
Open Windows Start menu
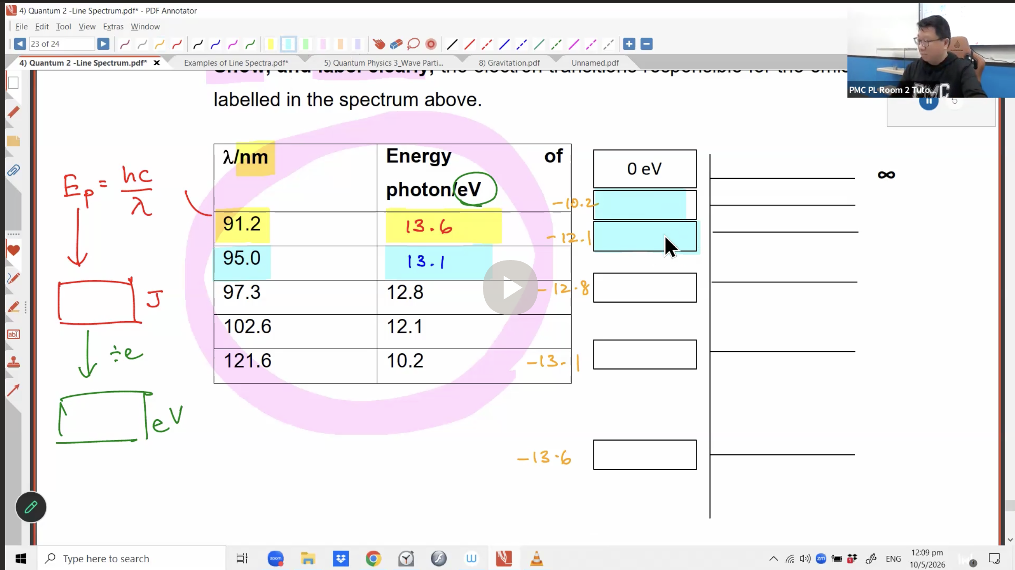point(21,558)
